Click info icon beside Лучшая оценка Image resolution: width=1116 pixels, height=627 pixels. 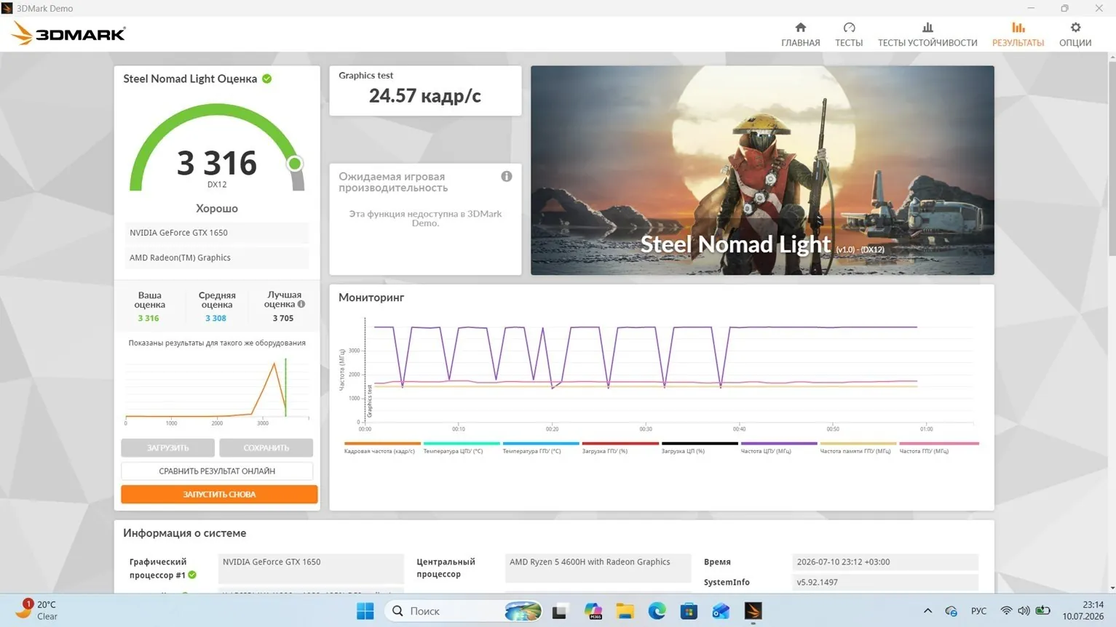(301, 304)
